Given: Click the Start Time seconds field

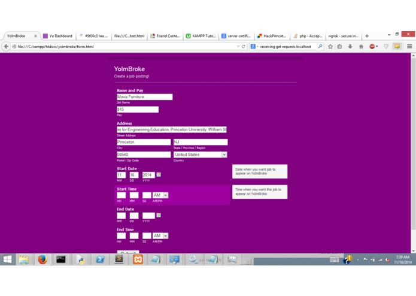Looking at the screenshot, I should click(x=147, y=195).
